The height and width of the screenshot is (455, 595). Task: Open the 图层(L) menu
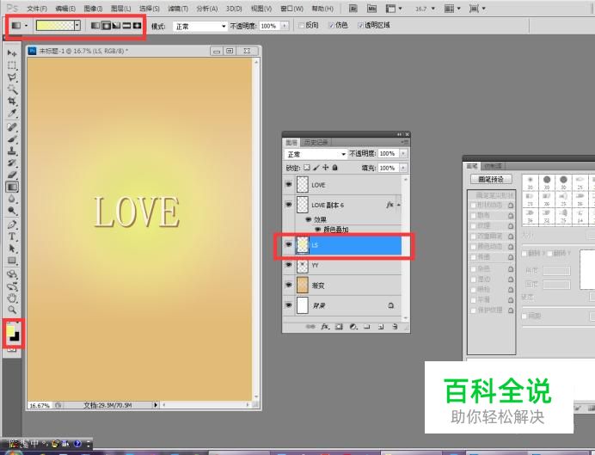point(120,9)
